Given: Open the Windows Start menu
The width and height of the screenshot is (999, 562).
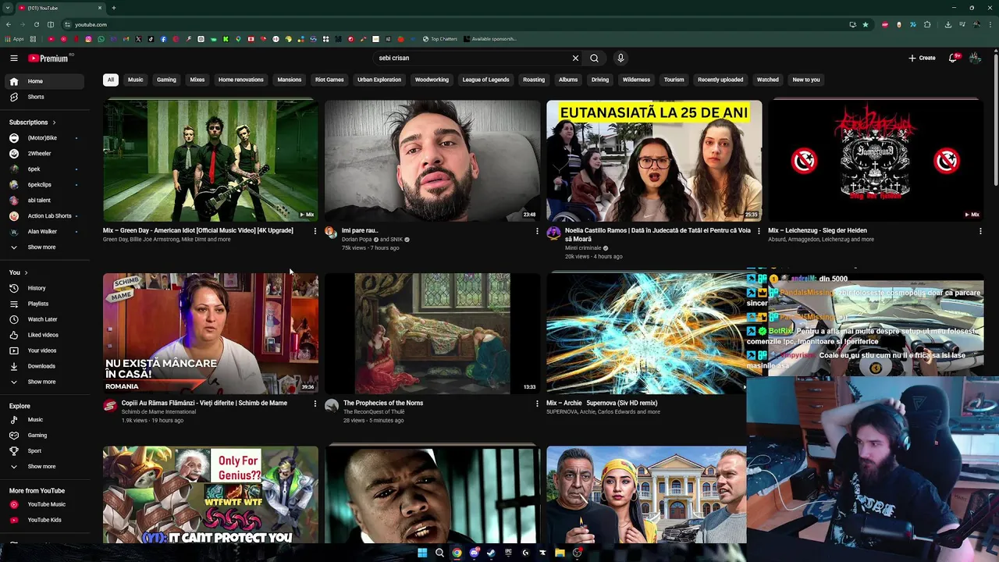Looking at the screenshot, I should point(422,553).
